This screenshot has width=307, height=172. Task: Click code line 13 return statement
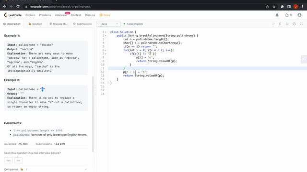point(143,75)
